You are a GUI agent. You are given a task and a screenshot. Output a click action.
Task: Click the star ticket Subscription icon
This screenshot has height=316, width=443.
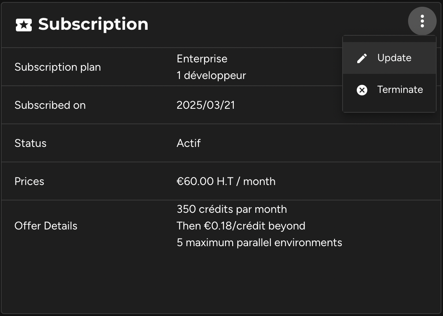pos(24,25)
